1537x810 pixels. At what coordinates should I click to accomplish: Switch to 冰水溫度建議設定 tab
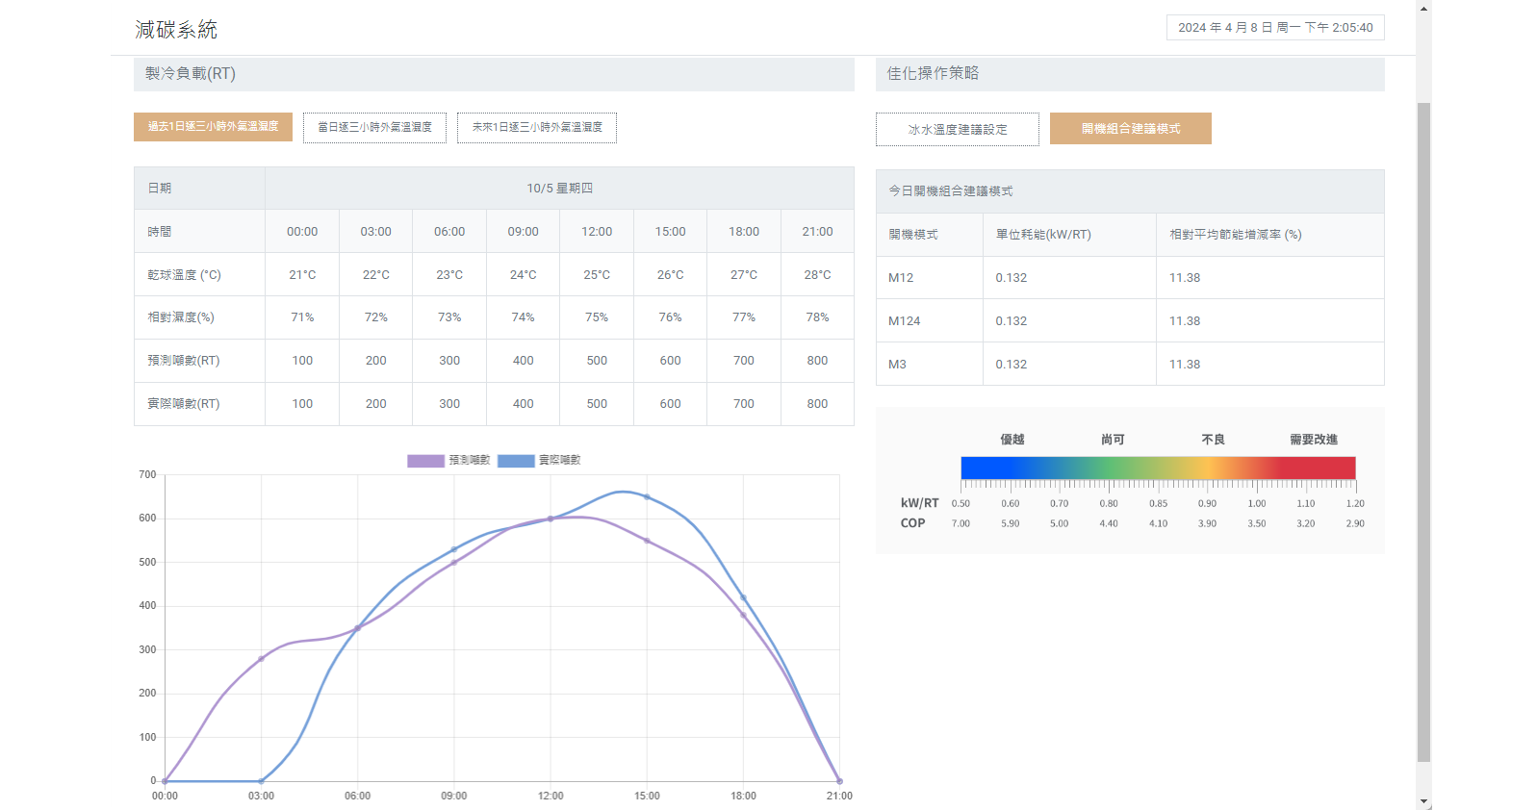[958, 129]
